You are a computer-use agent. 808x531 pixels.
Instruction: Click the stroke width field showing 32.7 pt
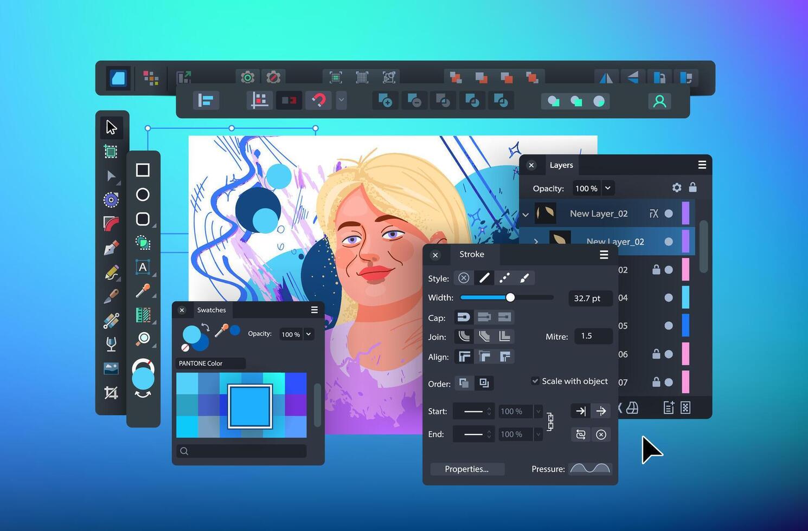pyautogui.click(x=589, y=297)
